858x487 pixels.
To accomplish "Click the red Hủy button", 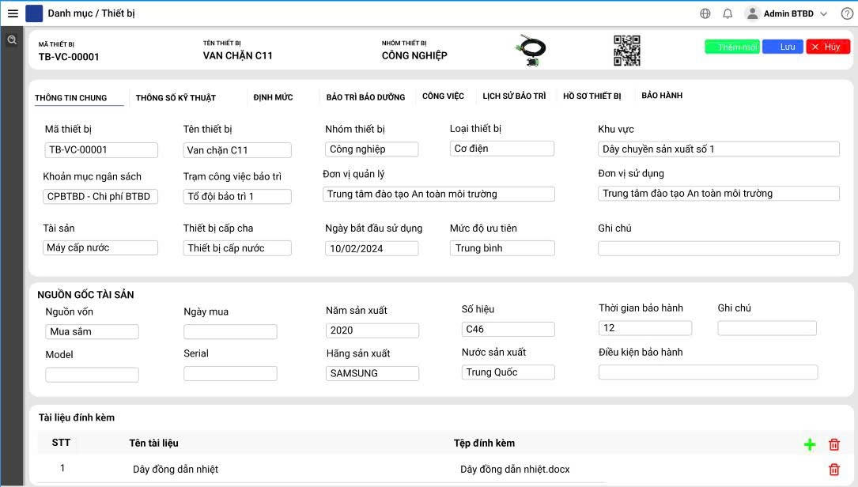I will [x=828, y=47].
